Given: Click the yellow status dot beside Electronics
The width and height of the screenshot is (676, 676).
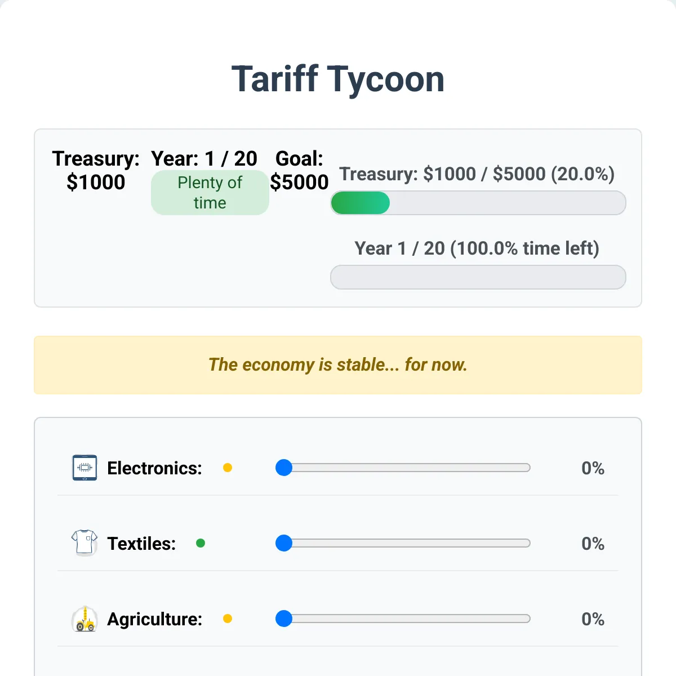Looking at the screenshot, I should [228, 468].
